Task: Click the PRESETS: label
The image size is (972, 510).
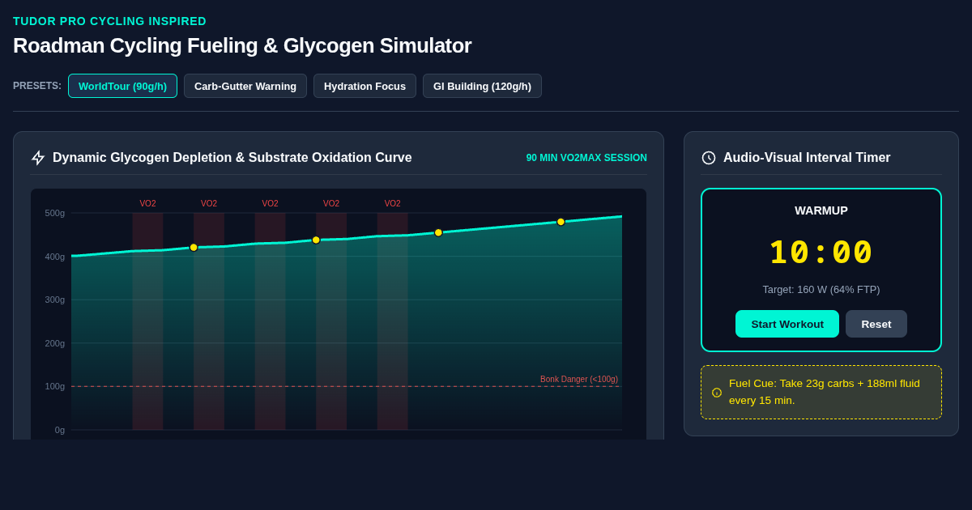Action: coord(37,86)
